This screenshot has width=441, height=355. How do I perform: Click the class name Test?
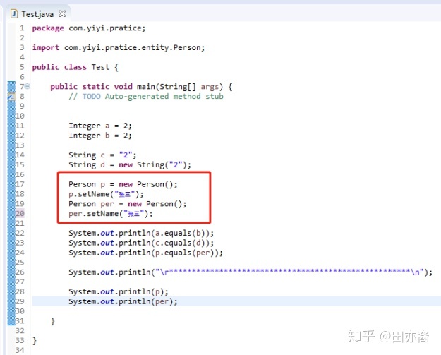pyautogui.click(x=100, y=67)
